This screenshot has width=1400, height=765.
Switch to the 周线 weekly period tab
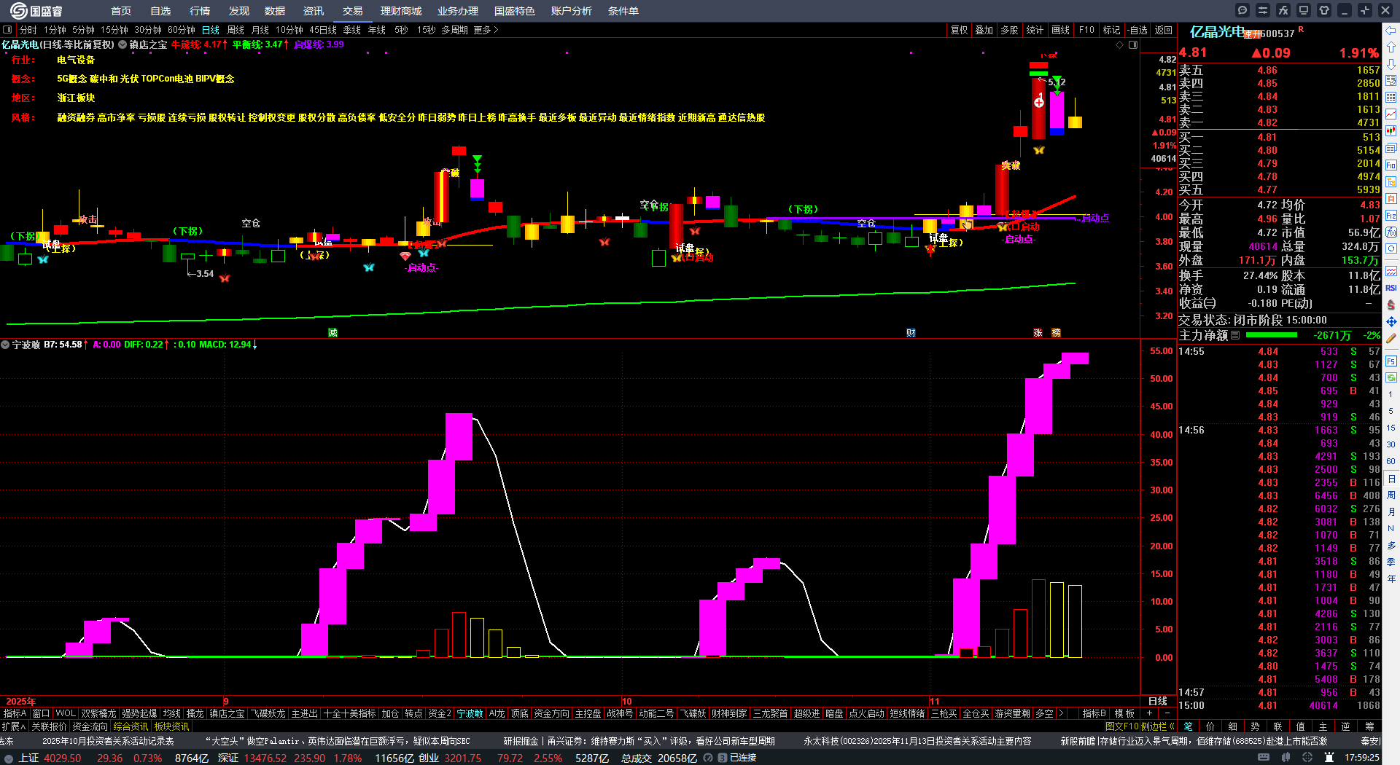tap(236, 30)
